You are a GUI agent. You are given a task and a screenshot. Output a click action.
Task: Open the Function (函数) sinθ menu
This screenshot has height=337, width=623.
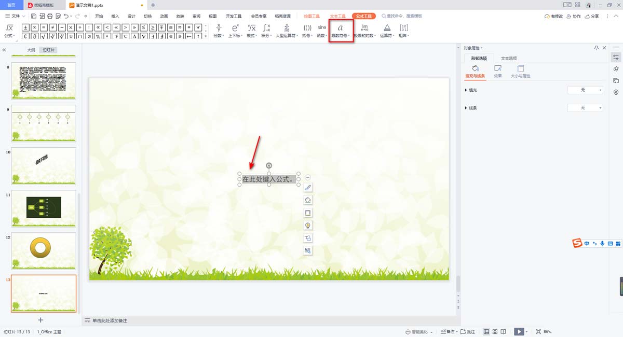coord(322,31)
